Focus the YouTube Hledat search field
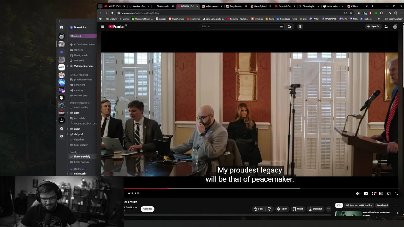 pos(240,26)
